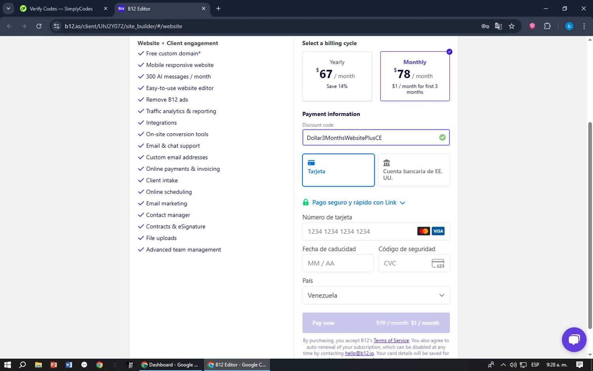
Task: Open a new browser tab
Action: pyautogui.click(x=218, y=8)
